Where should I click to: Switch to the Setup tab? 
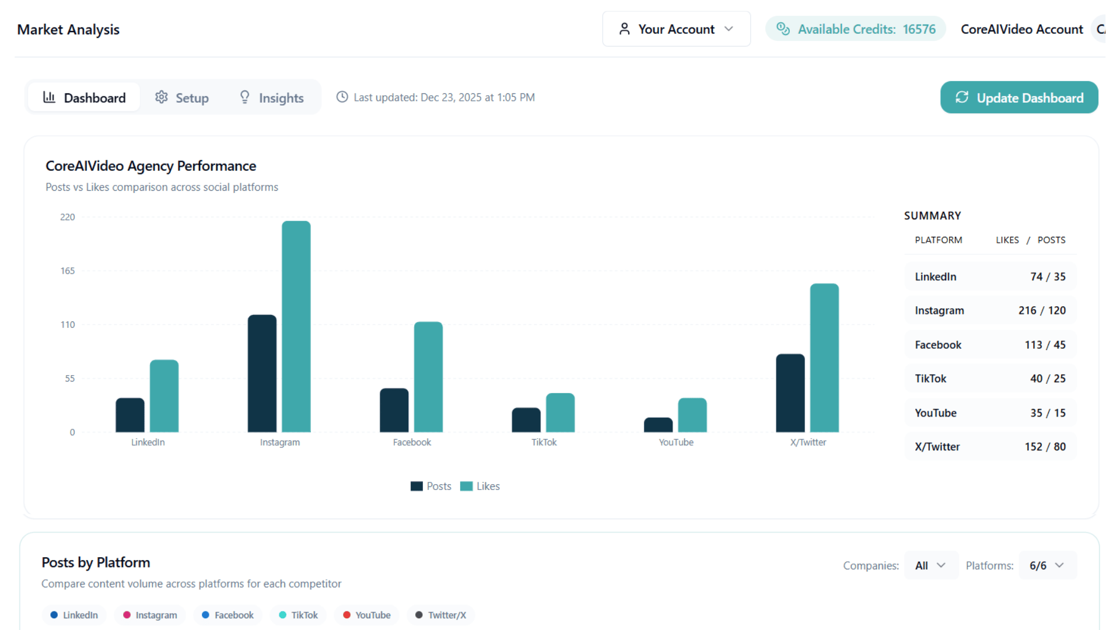coord(182,97)
